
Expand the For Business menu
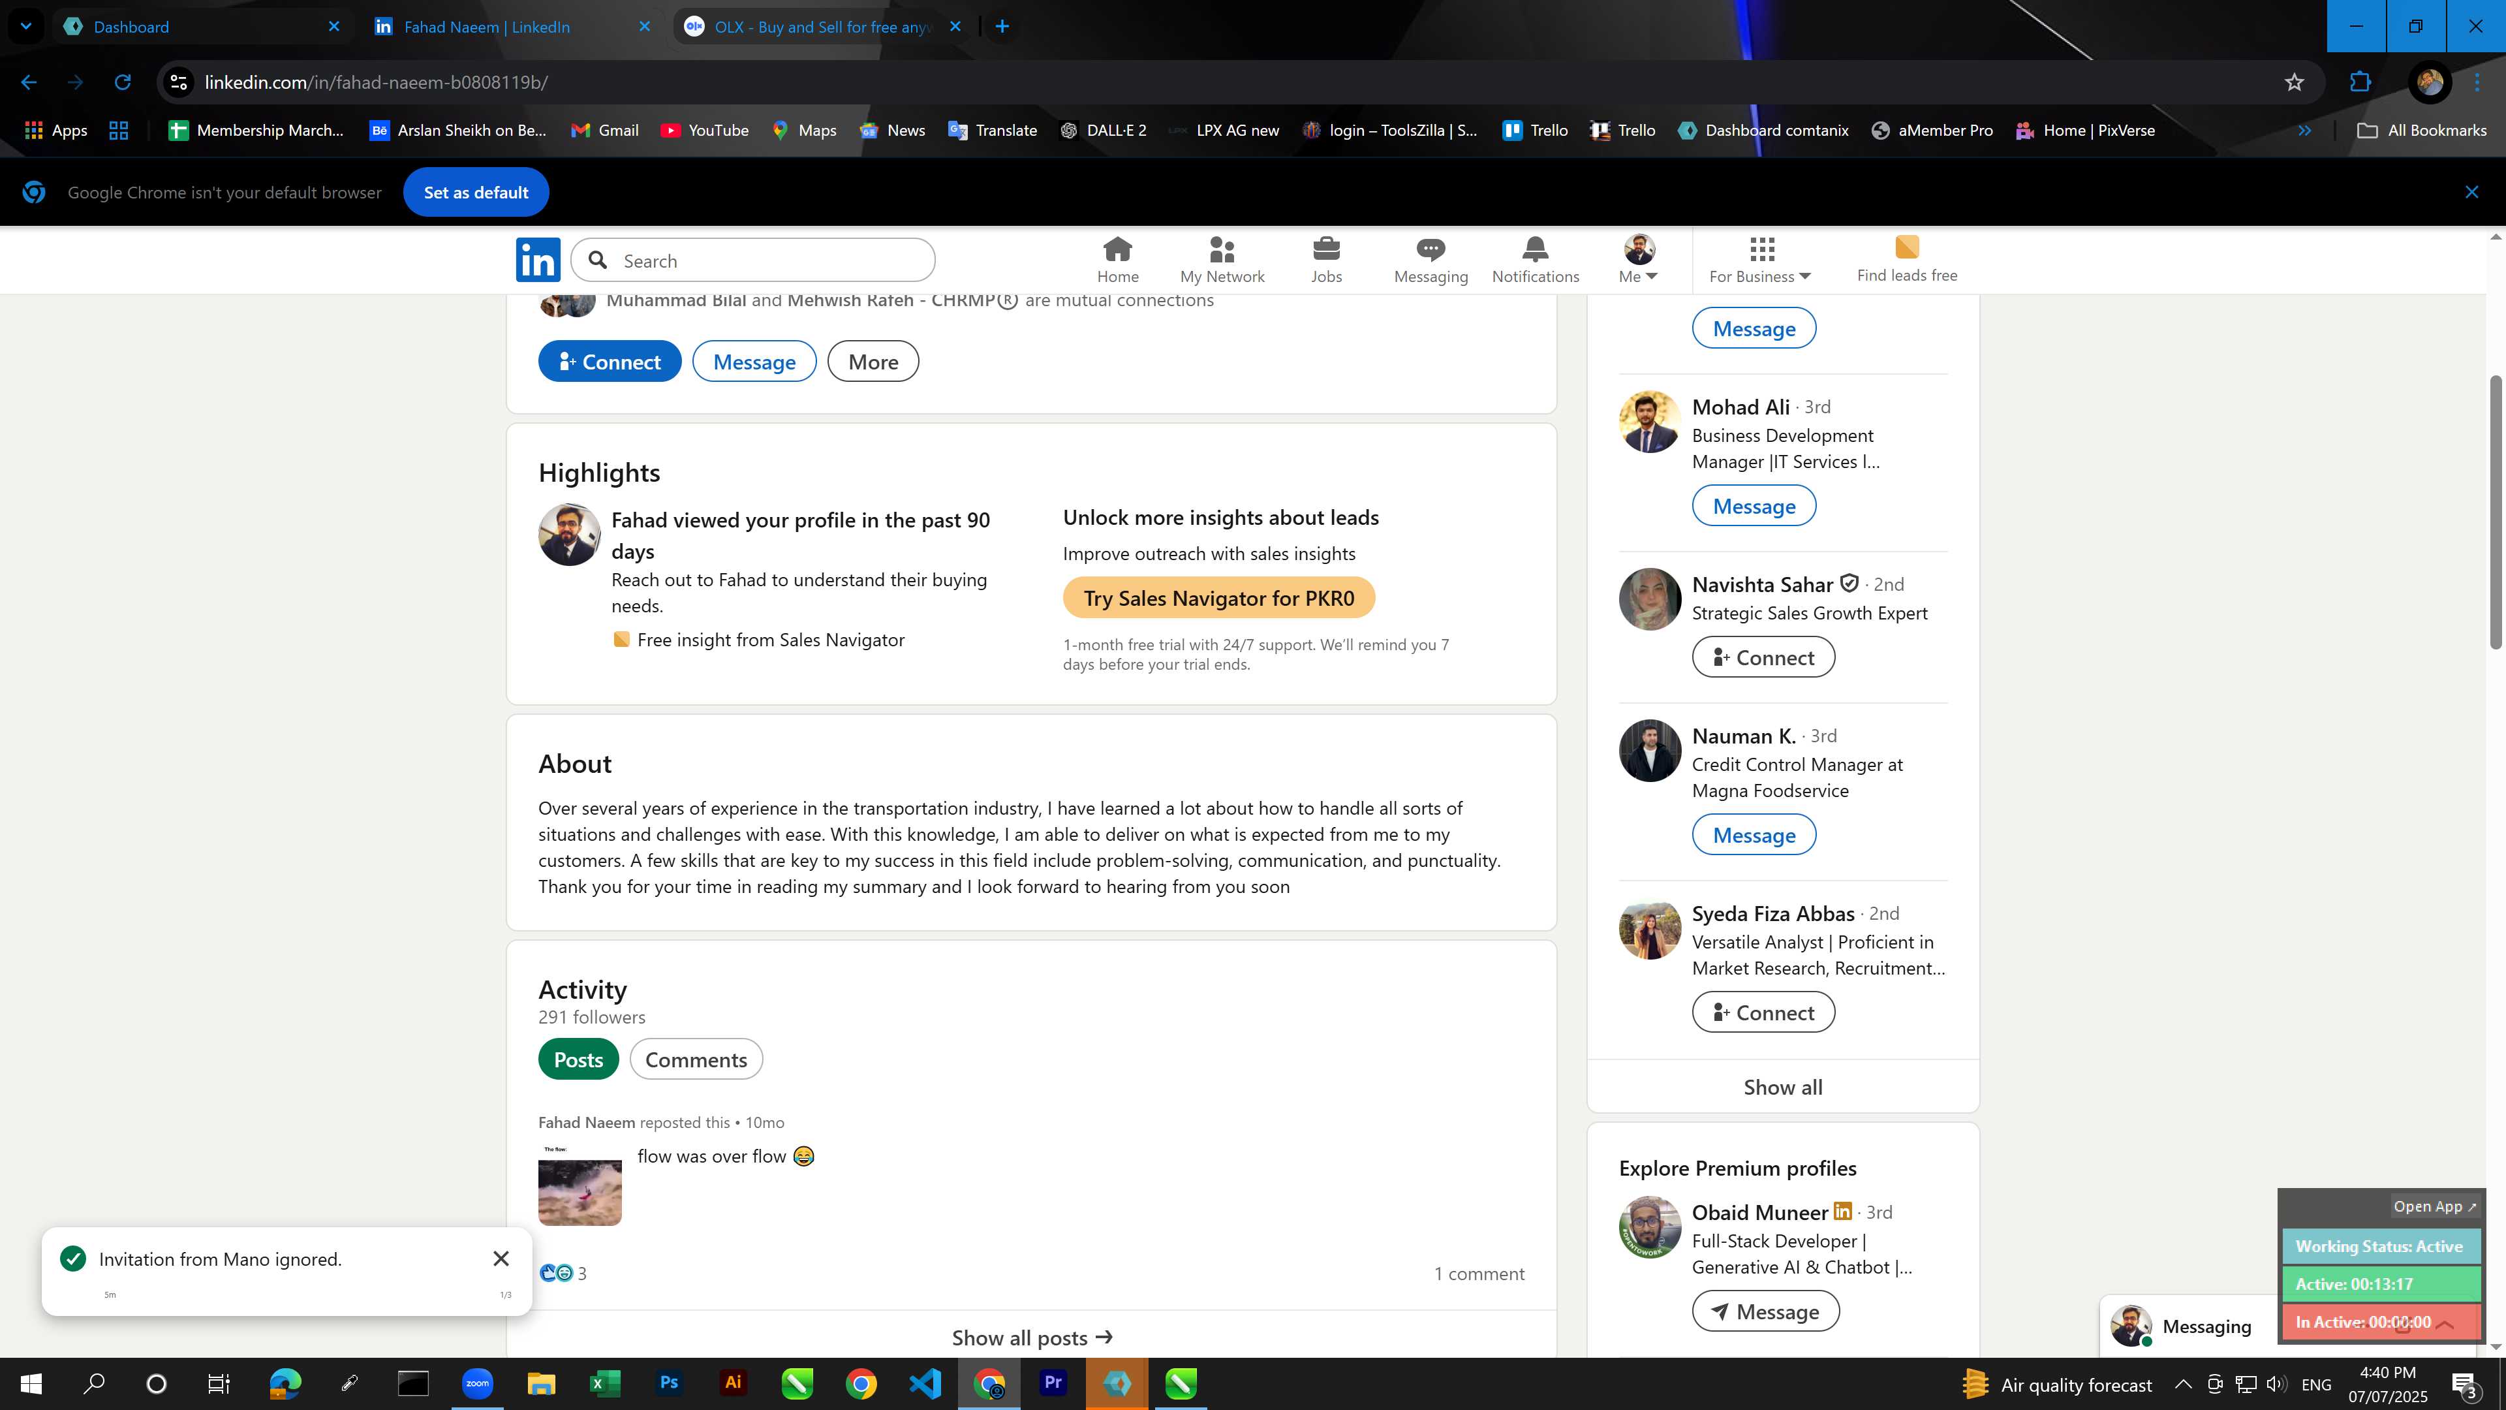point(1760,261)
